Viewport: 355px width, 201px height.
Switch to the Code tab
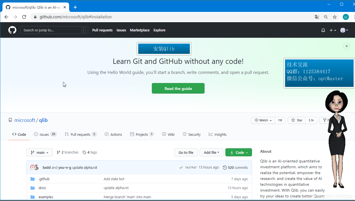click(x=19, y=134)
